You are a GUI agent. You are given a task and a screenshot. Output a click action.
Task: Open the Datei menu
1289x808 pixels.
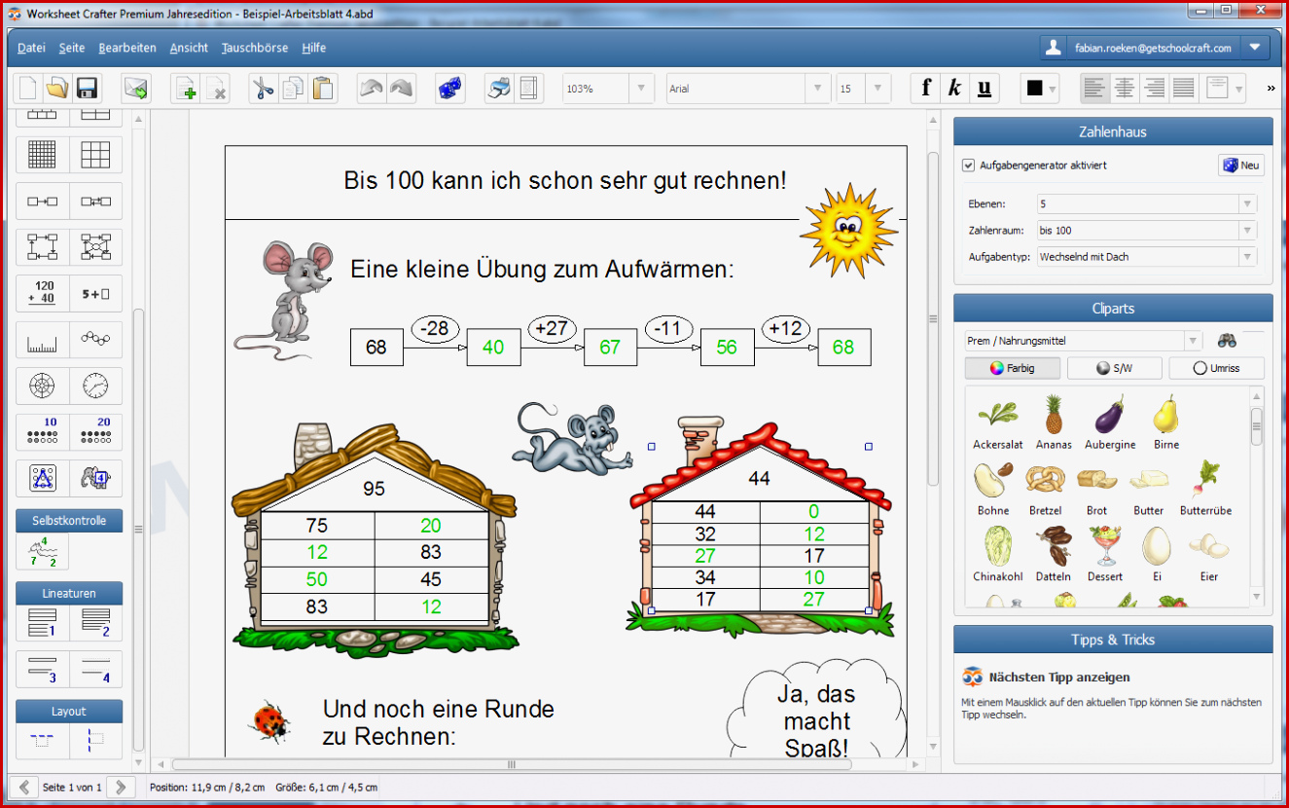pyautogui.click(x=31, y=48)
